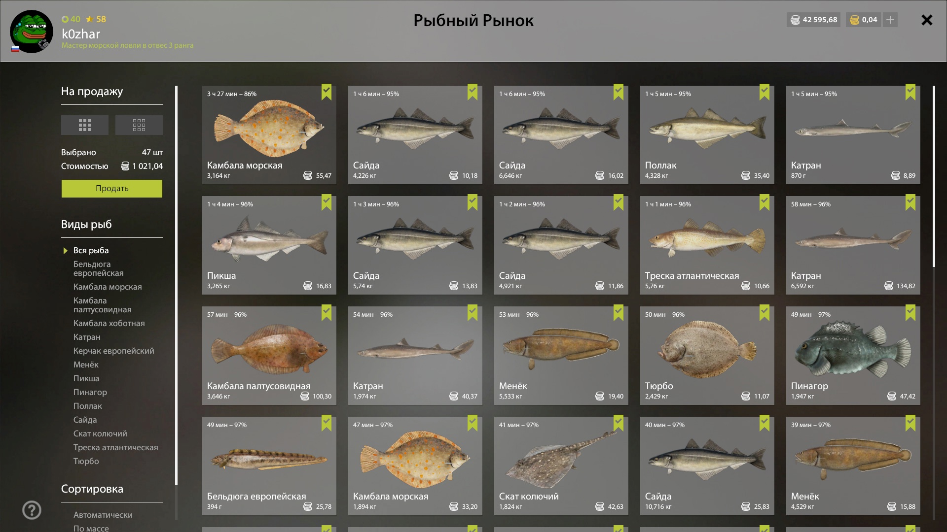Open the Сайда 10,716 кг fish card
This screenshot has width=947, height=532.
click(707, 466)
